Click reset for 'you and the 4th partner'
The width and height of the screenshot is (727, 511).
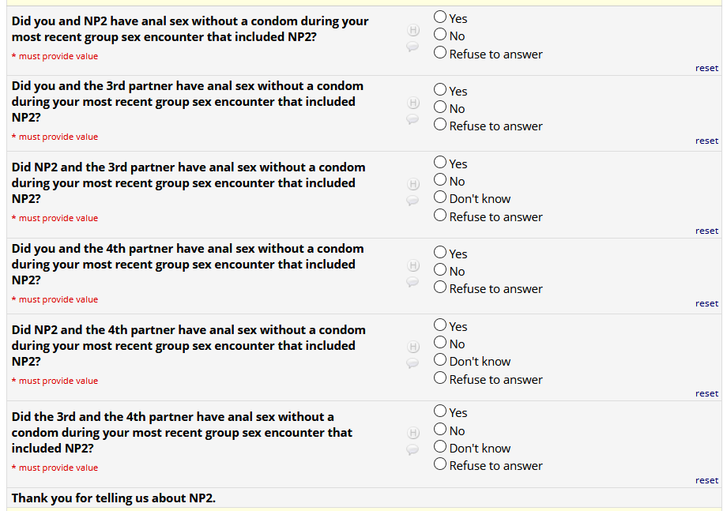(706, 303)
